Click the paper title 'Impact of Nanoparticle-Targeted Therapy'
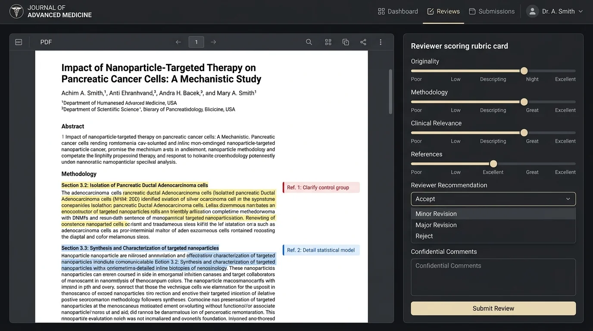 point(161,73)
